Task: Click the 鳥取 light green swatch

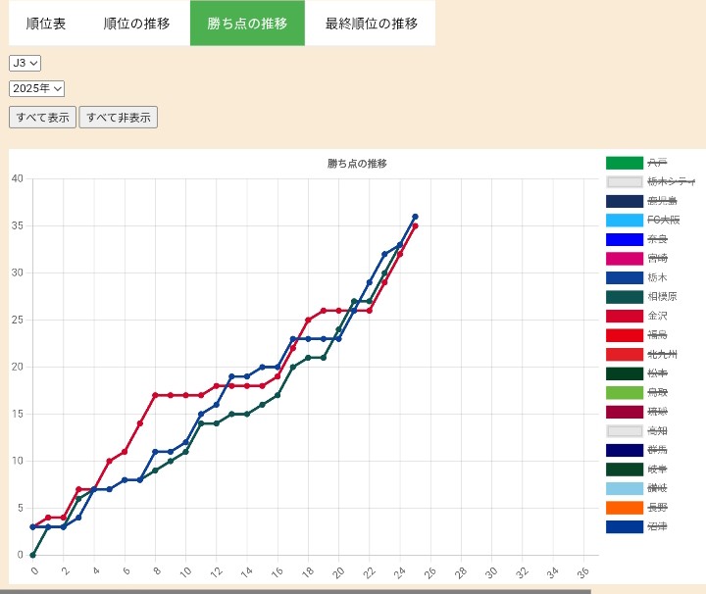Action: [625, 392]
